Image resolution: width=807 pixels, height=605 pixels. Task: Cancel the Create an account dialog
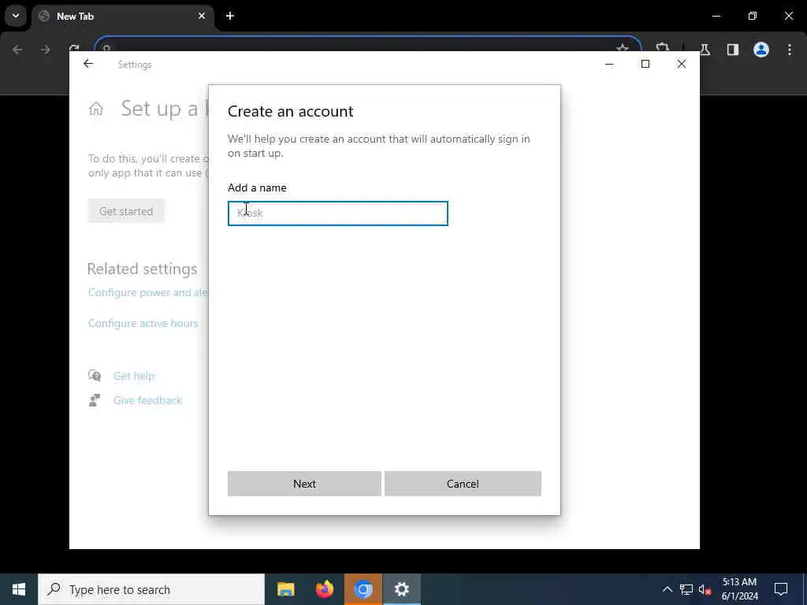(463, 484)
